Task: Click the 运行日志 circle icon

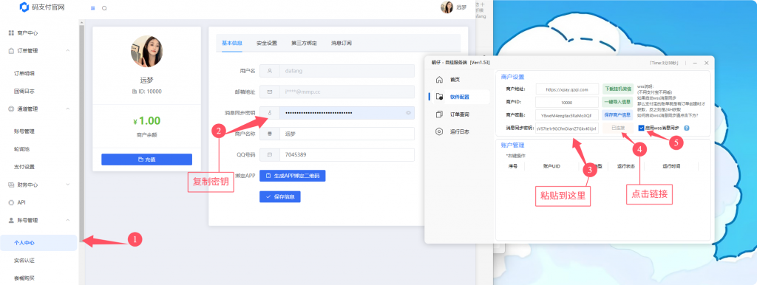Action: 439,131
